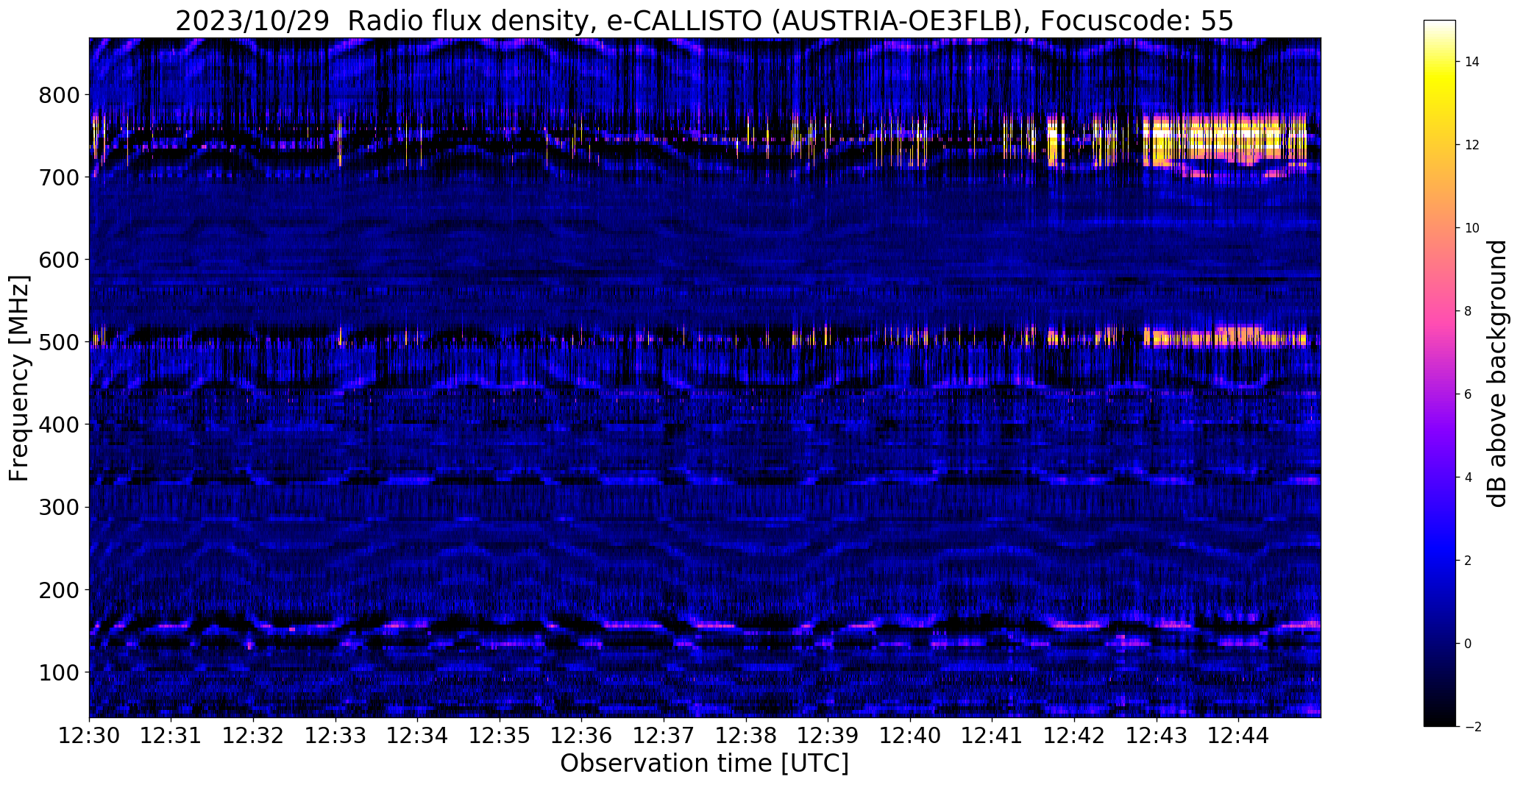Click the 12:30 time tick label
The height and width of the screenshot is (785, 1520).
click(89, 735)
